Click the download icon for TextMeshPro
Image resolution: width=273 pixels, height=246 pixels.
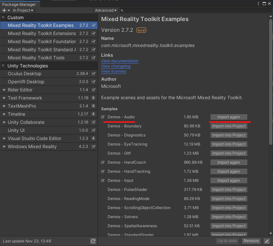[93, 106]
